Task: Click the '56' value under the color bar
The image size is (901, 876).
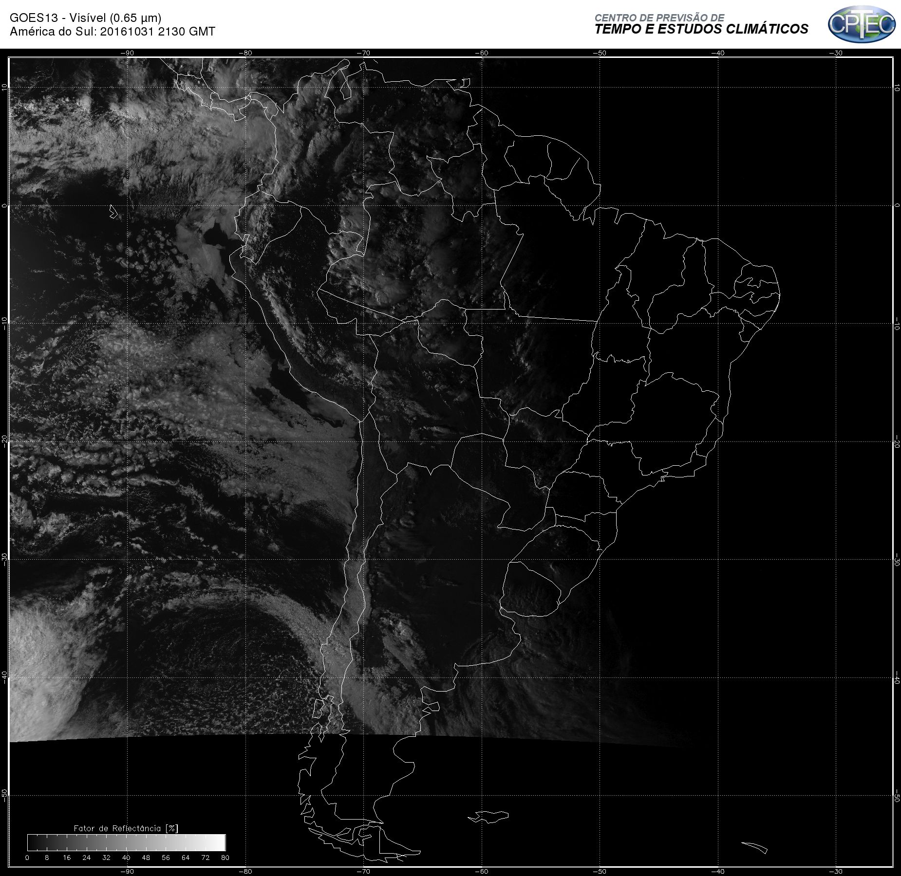Action: [166, 858]
